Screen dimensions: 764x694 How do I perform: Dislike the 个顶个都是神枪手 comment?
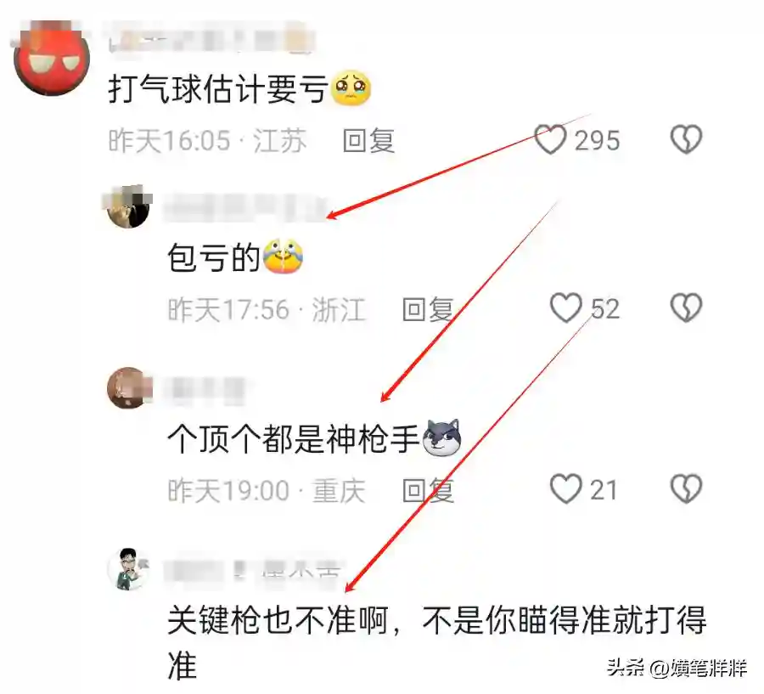[x=686, y=489]
